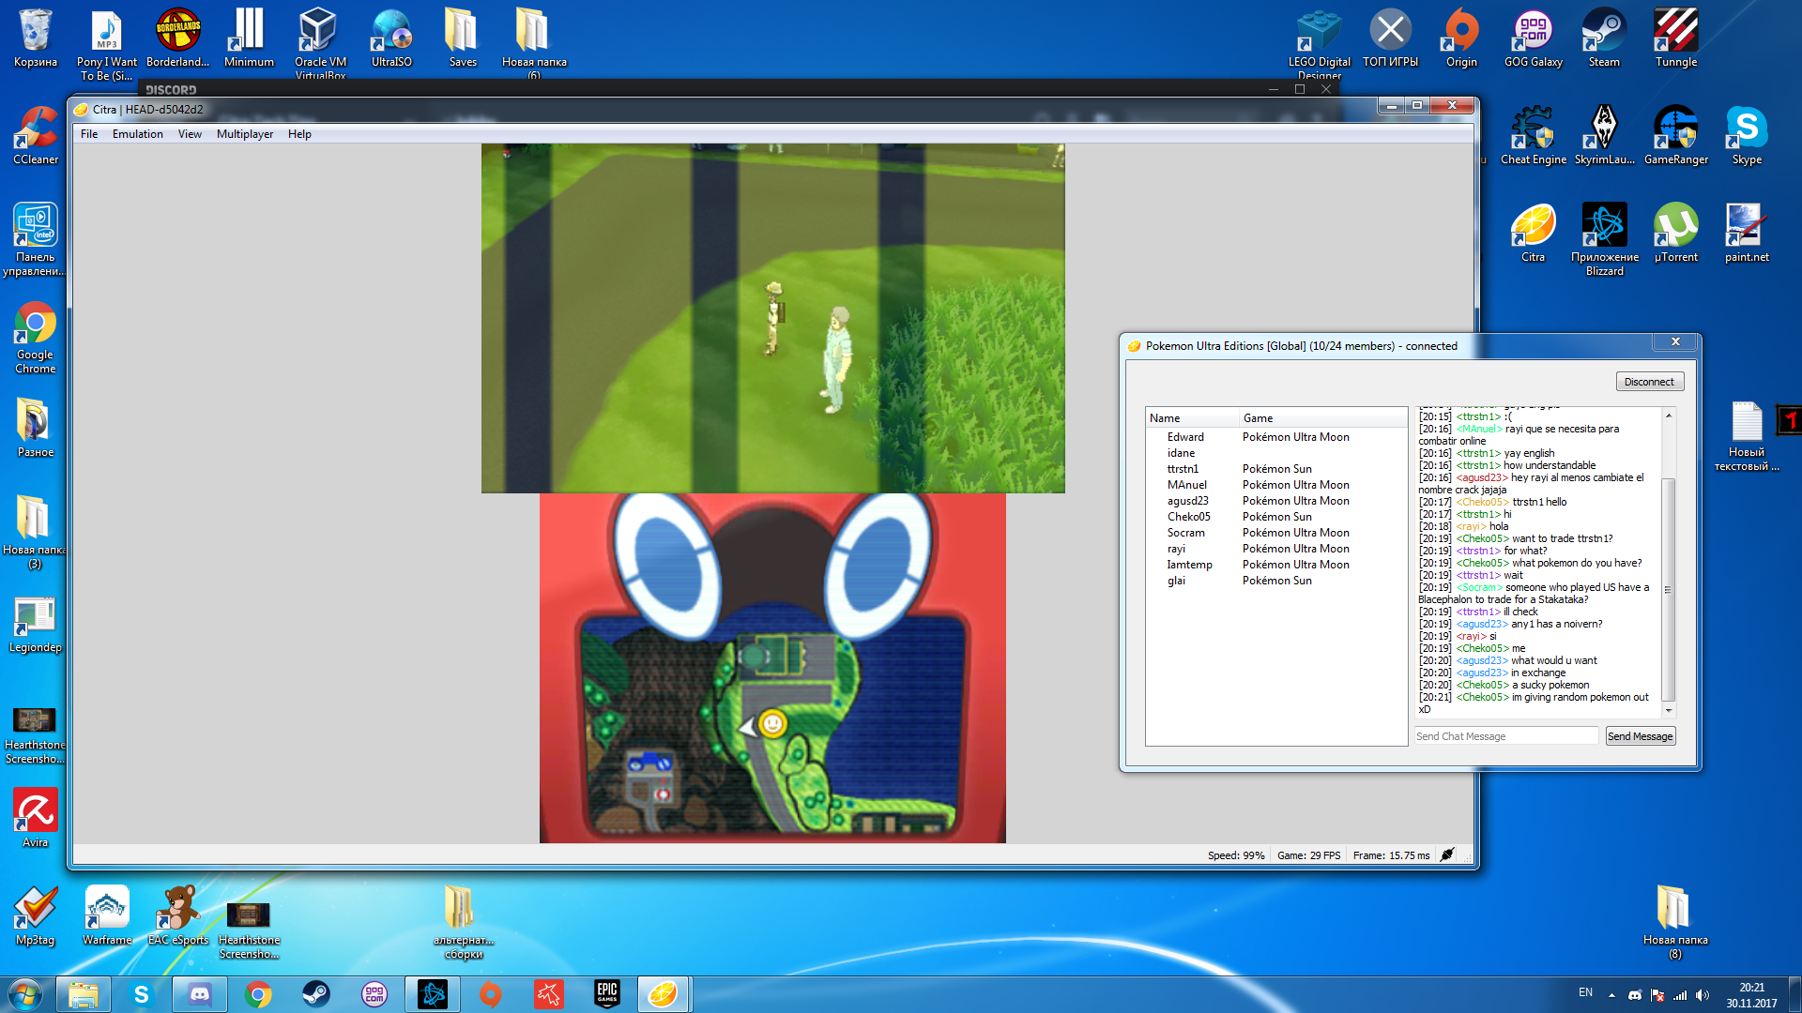Open Epic Games Launcher from taskbar

point(607,994)
